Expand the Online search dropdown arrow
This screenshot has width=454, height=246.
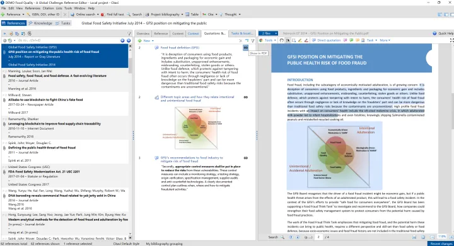(98, 14)
